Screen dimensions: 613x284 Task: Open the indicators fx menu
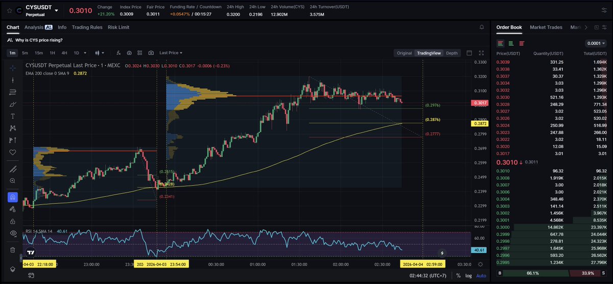point(119,53)
